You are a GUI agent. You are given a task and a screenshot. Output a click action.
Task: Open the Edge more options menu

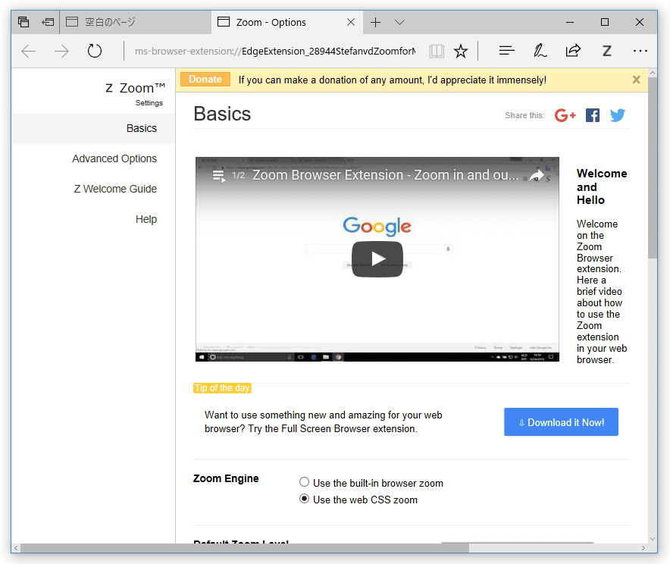(640, 52)
